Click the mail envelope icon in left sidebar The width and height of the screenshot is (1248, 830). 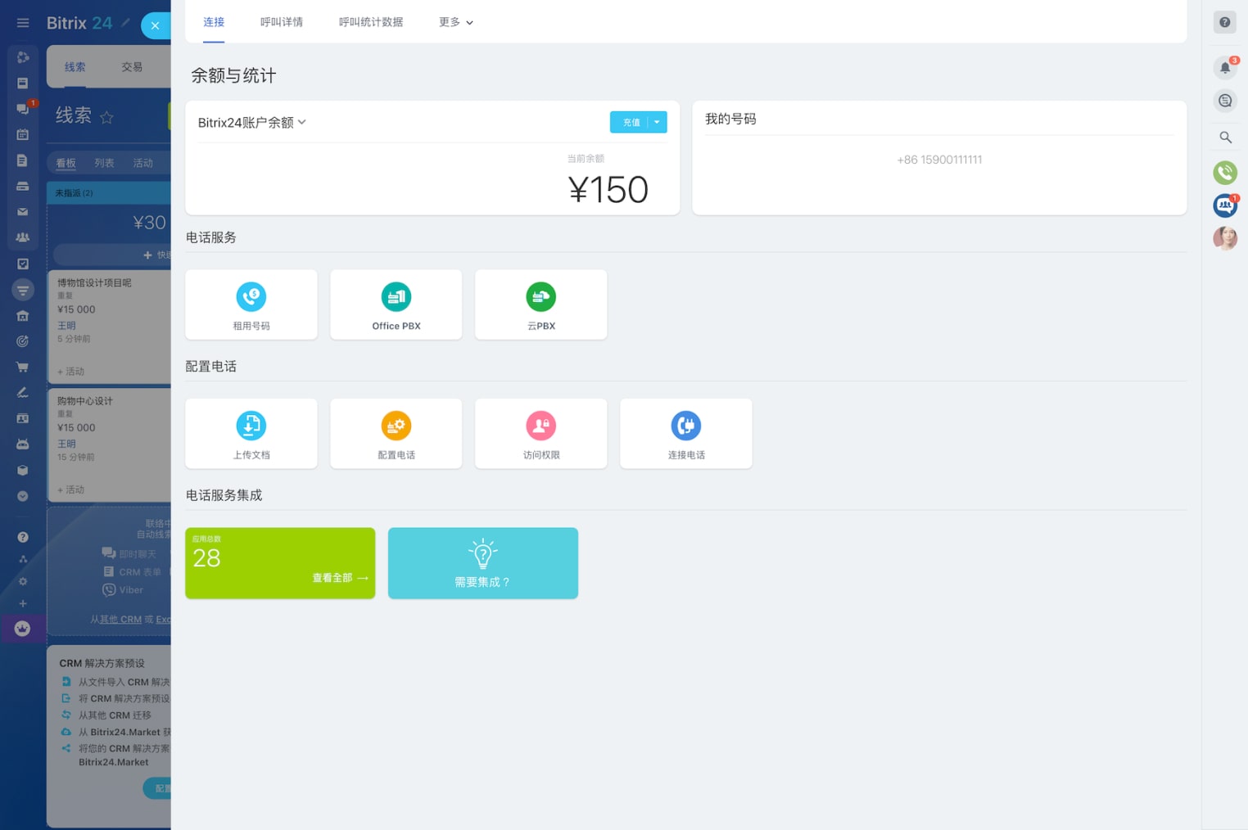(x=23, y=212)
